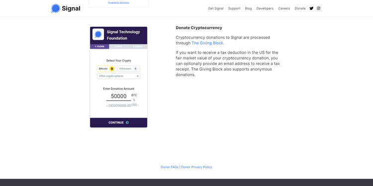This screenshot has width=373, height=186.
Task: Open the Blog page link
Action: pyautogui.click(x=248, y=8)
